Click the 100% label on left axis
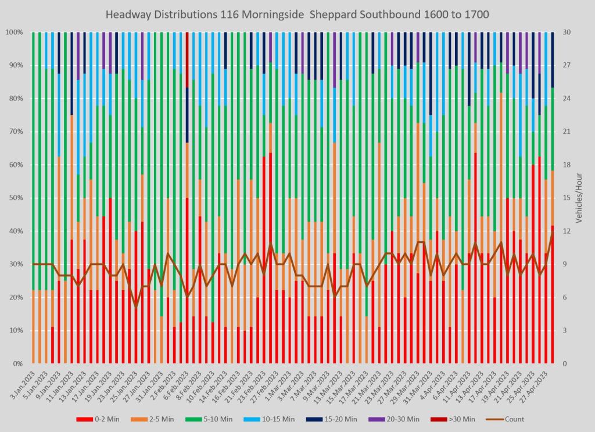Viewport: 595px width, 432px height. pos(13,33)
